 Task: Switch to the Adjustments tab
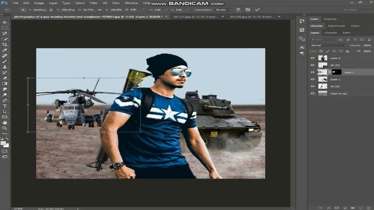point(337,26)
